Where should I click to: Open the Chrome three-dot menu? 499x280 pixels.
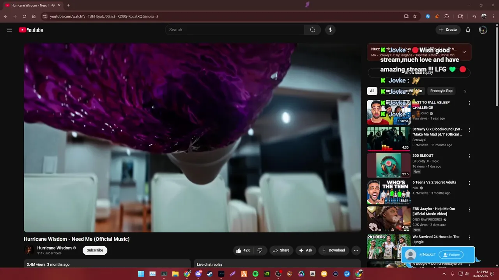click(493, 16)
